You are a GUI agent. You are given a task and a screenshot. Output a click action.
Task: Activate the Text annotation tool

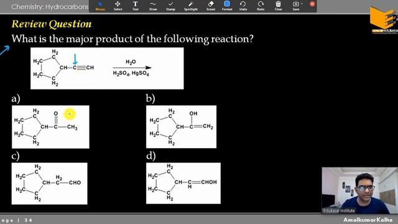(x=136, y=6)
